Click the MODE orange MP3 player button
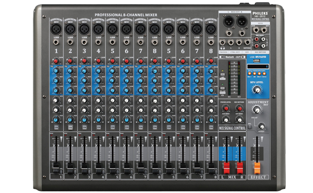 [264, 74]
